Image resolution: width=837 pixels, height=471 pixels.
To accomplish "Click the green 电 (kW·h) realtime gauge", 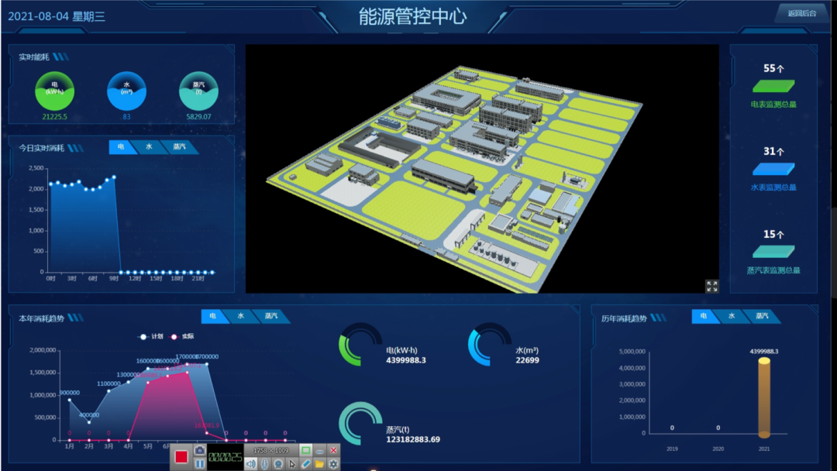I will (54, 91).
